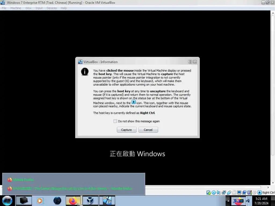Open the File menu

(4, 8)
